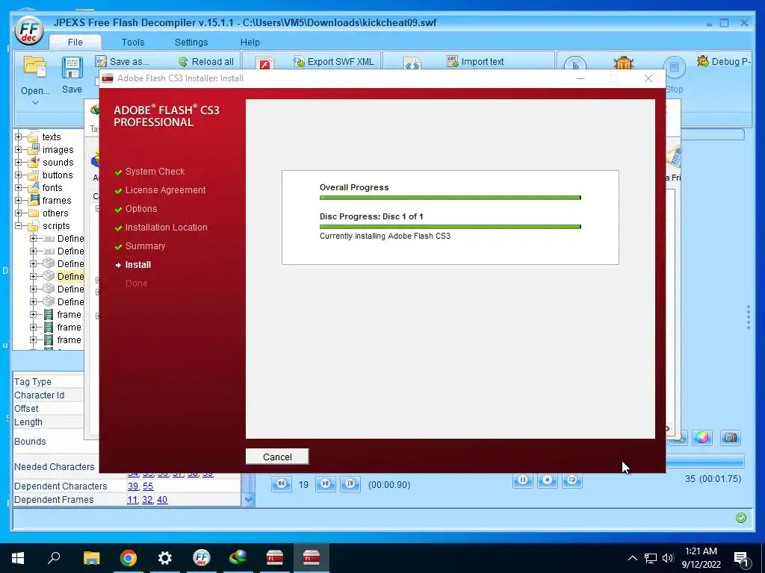
Task: Expand the sounds tree node
Action: (x=19, y=162)
